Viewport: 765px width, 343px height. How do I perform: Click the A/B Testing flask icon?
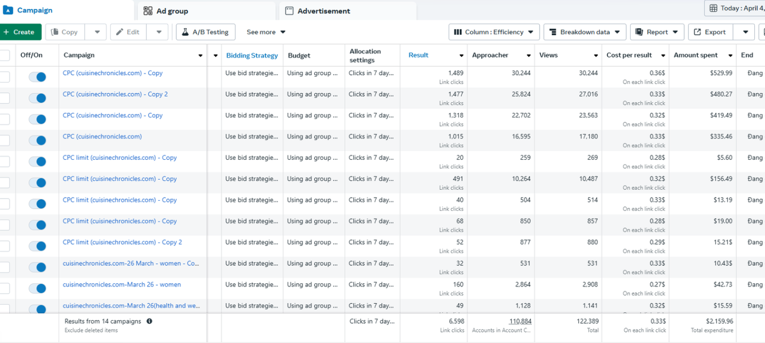185,32
